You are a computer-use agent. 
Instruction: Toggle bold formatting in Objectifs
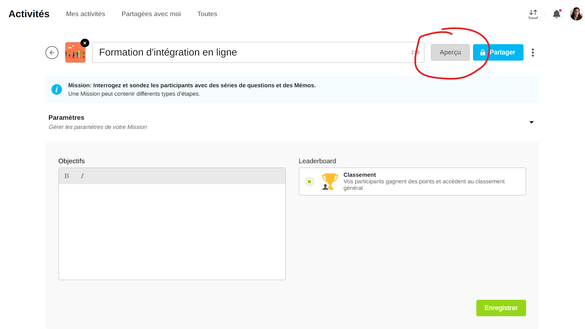click(x=67, y=176)
